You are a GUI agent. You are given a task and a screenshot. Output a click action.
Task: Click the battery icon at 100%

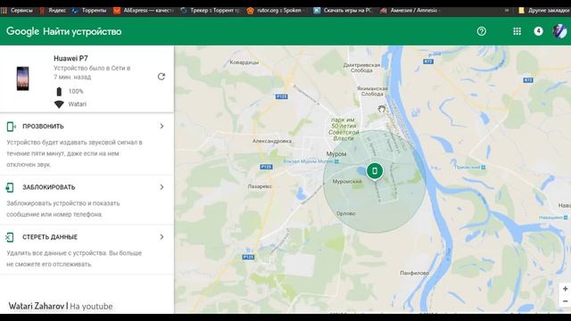pyautogui.click(x=59, y=91)
